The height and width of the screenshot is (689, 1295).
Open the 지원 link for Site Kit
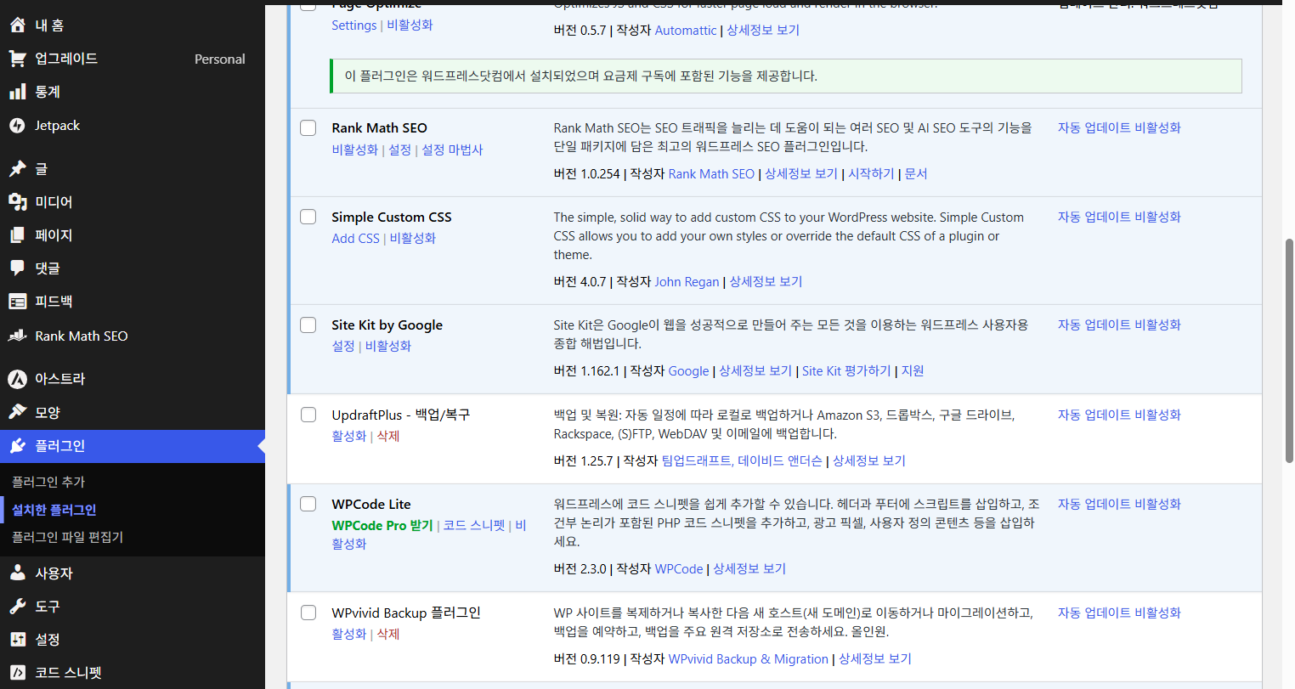tap(913, 371)
